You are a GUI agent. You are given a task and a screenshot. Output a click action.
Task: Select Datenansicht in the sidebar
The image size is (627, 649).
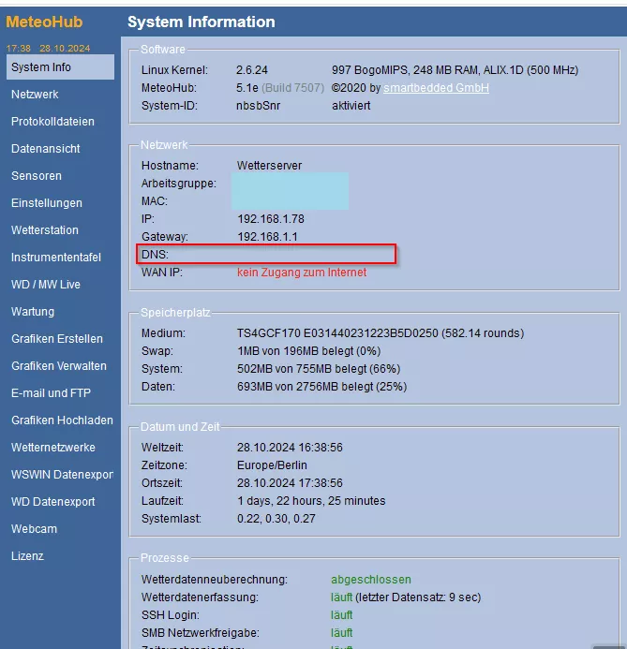coord(46,149)
